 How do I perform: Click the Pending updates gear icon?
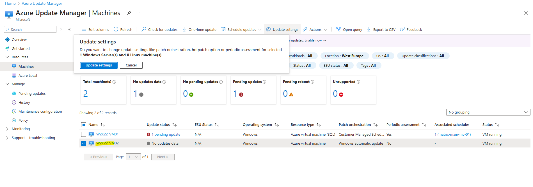pos(14,93)
